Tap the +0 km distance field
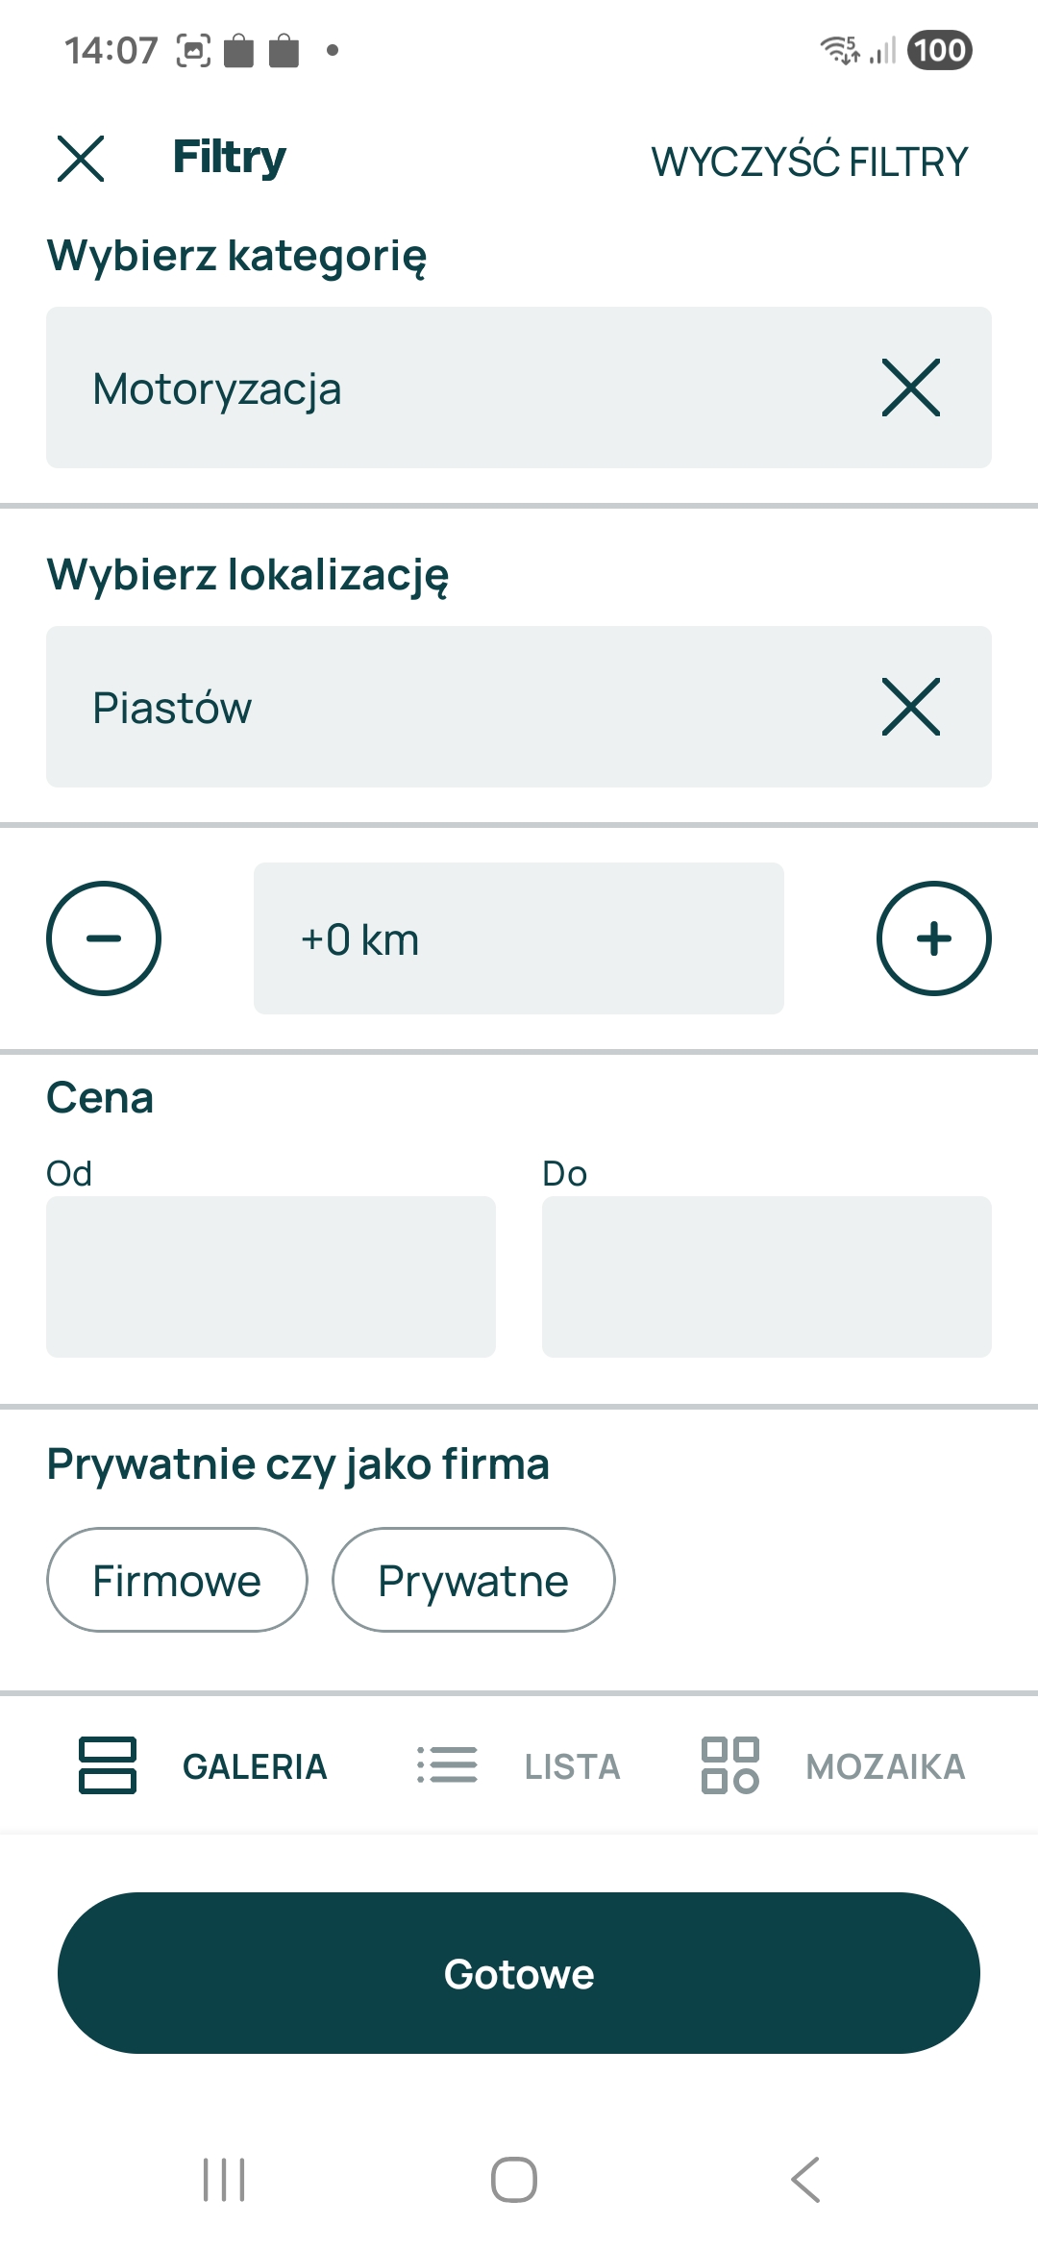 [x=519, y=938]
